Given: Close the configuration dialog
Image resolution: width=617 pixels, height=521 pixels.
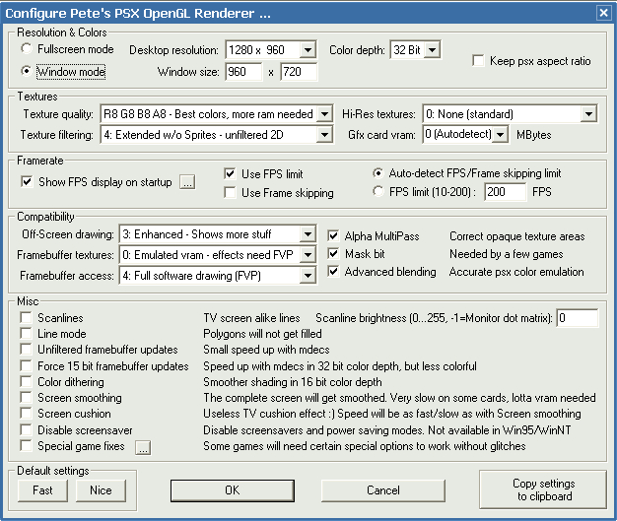Looking at the screenshot, I should [x=603, y=13].
